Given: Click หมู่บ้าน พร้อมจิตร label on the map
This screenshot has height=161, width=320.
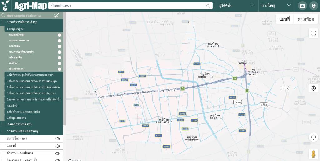Looking at the screenshot, I should click(x=192, y=139).
